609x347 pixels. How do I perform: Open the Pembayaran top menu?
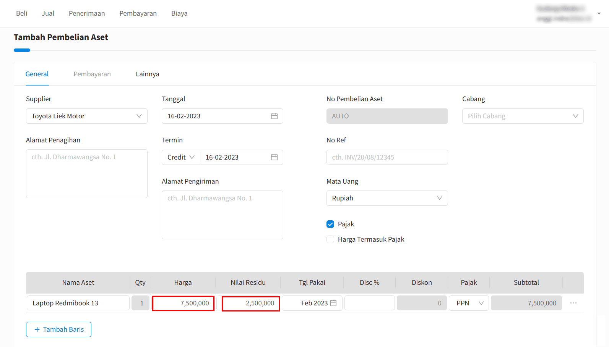(x=138, y=13)
